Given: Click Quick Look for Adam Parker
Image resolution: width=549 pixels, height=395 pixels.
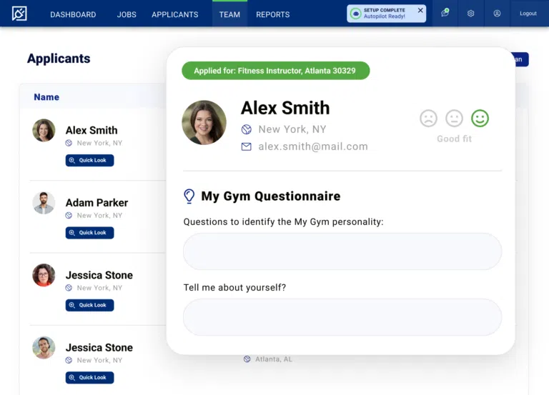Looking at the screenshot, I should (89, 233).
